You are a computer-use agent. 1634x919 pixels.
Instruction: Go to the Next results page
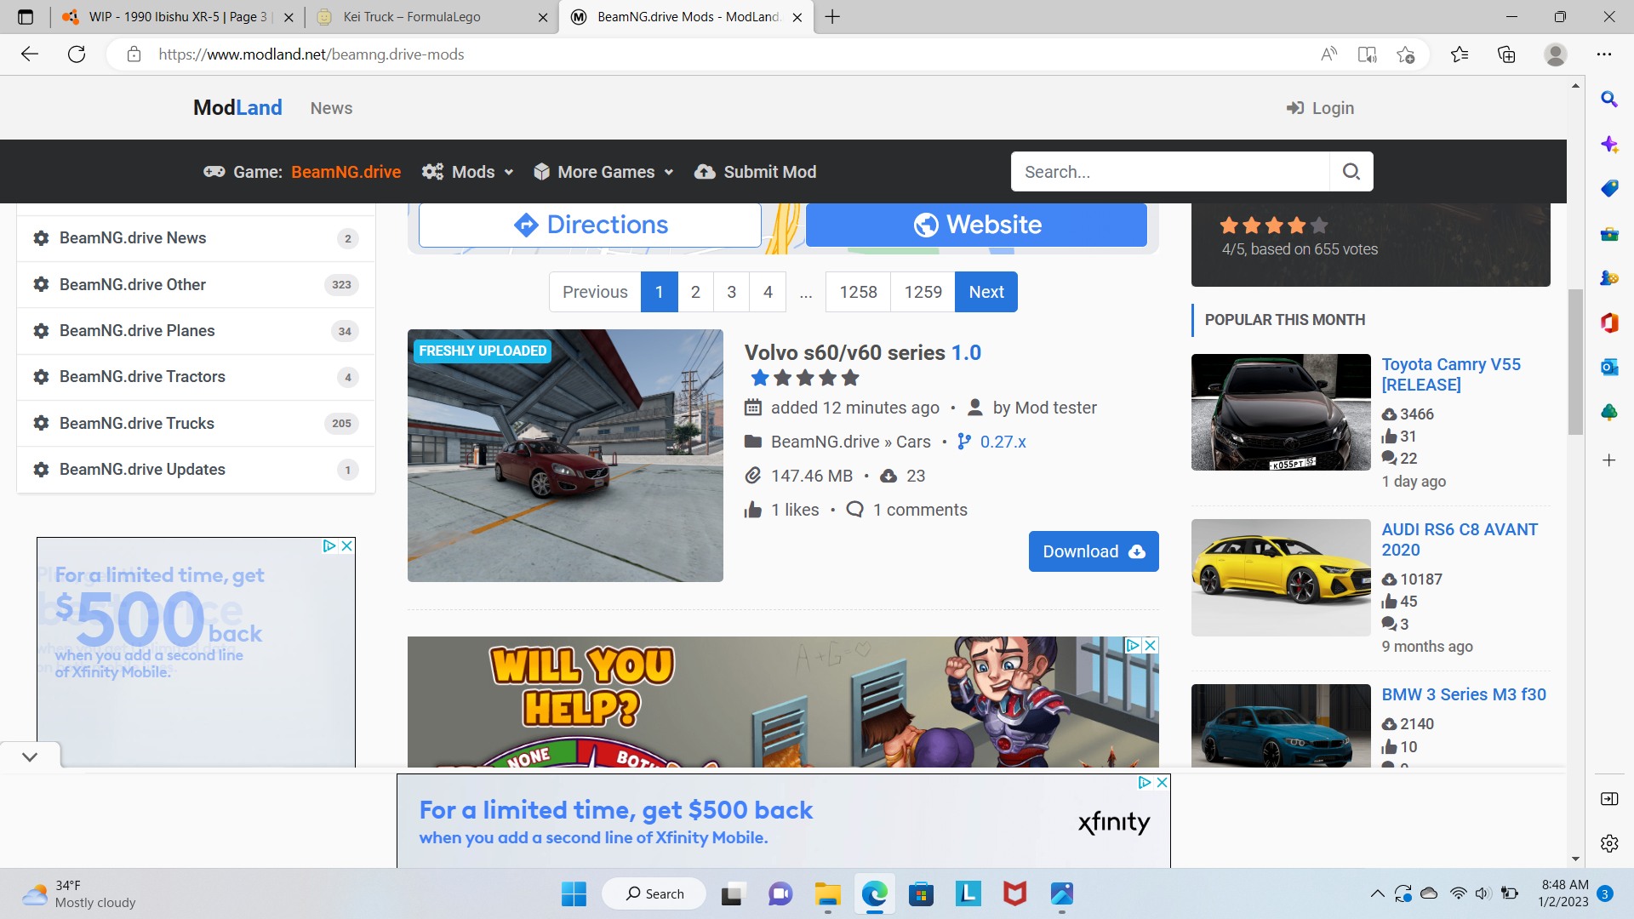click(x=986, y=292)
